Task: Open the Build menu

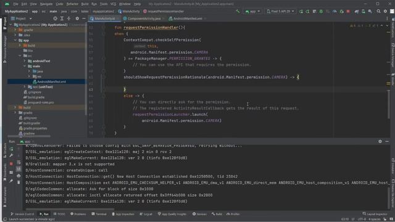Action: [x=85, y=4]
